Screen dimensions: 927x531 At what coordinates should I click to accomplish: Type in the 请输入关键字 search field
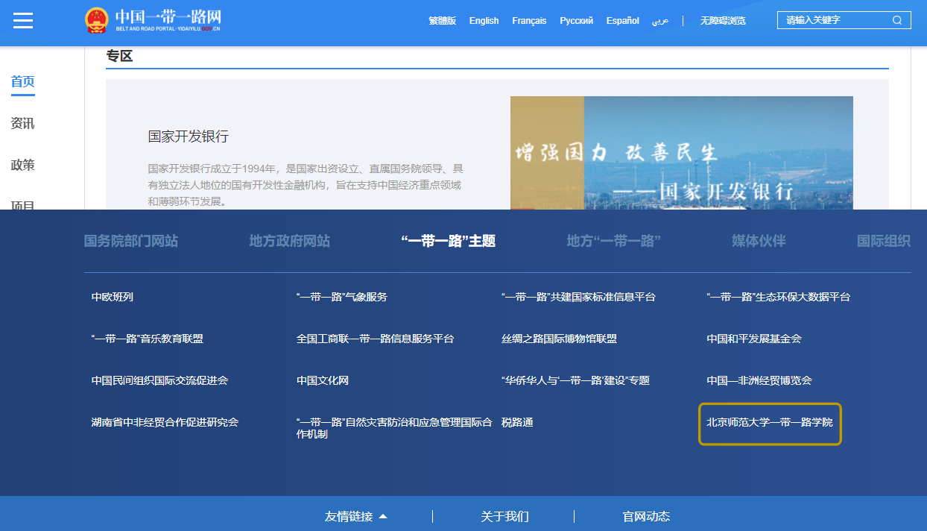(x=835, y=20)
